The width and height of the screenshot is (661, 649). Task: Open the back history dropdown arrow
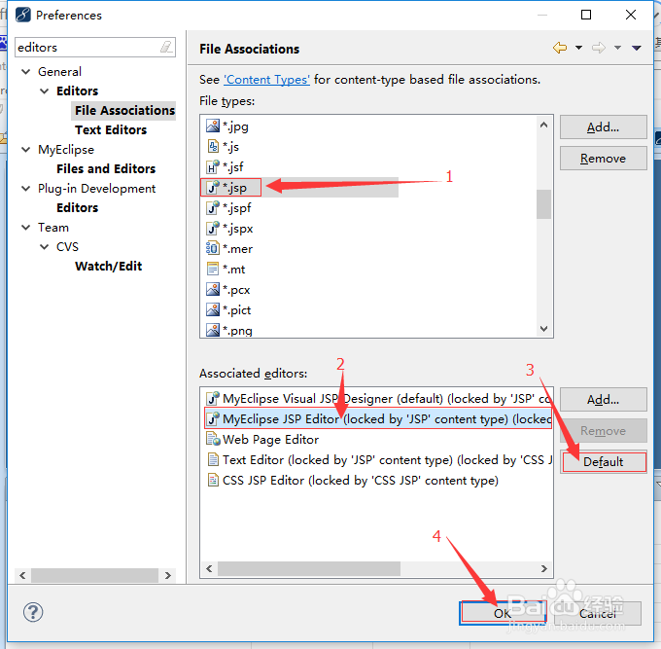point(578,48)
